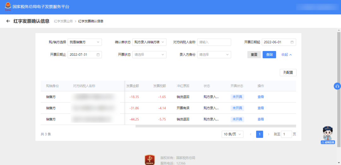
Task: Expand the 录入方身份 dropdown
Action: pyautogui.click(x=214, y=55)
